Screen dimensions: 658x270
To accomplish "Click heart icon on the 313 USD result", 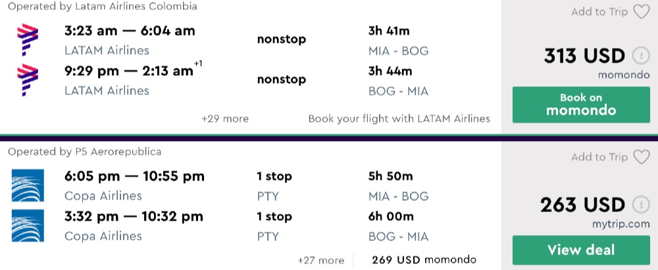I will 641,12.
